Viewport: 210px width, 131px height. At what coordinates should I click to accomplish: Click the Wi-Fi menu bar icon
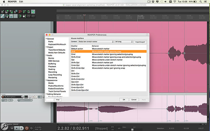(175, 2)
